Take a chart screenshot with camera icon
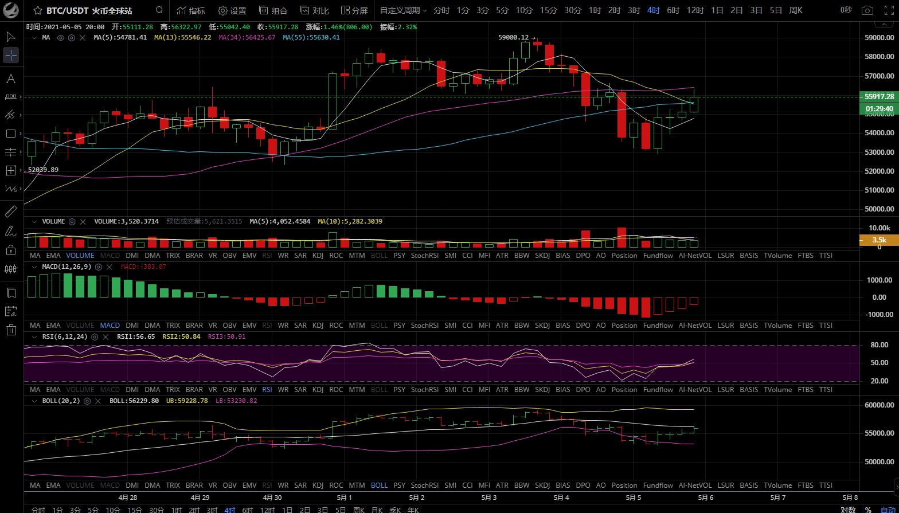This screenshot has height=513, width=899. point(867,10)
